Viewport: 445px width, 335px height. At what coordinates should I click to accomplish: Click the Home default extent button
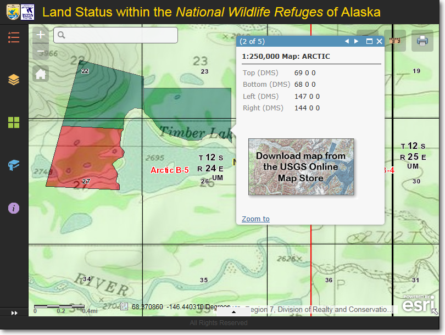[x=41, y=74]
